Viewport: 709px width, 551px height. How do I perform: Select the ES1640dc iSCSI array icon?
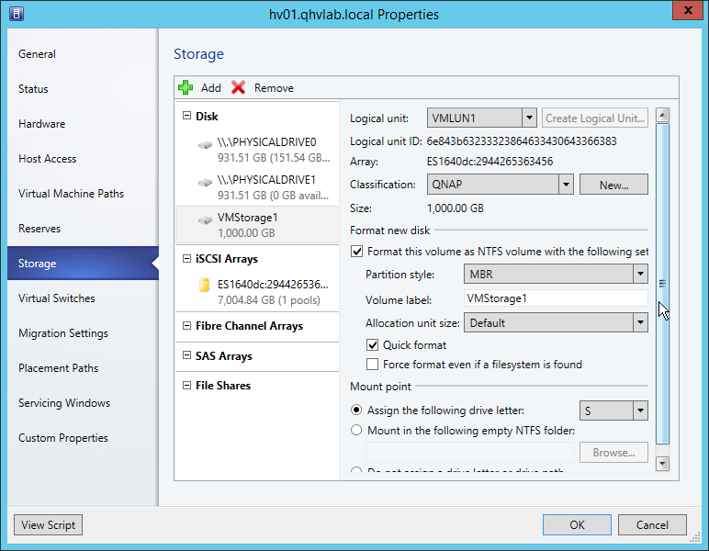tap(205, 286)
